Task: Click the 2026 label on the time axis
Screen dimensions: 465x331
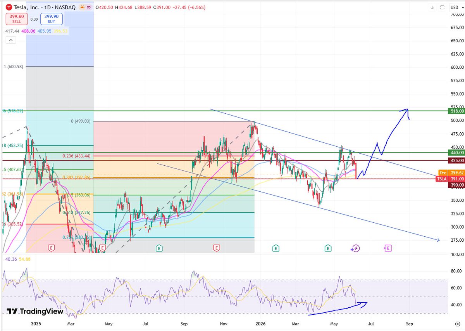Action: (260, 324)
